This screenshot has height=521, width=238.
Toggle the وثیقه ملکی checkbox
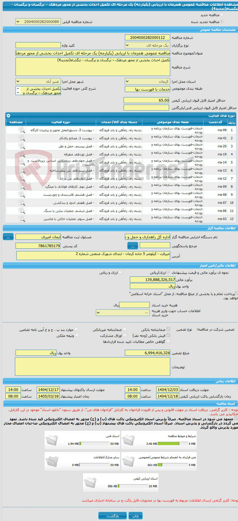click(77, 335)
